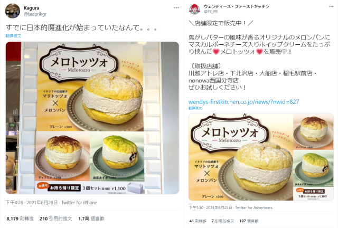Click the Kagura display name
This screenshot has height=228, width=338.
tap(32, 8)
